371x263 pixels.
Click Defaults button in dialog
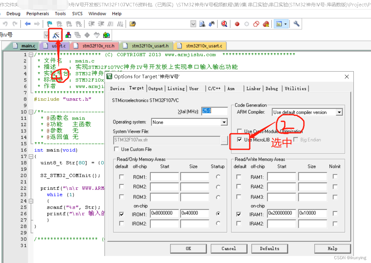point(270,249)
